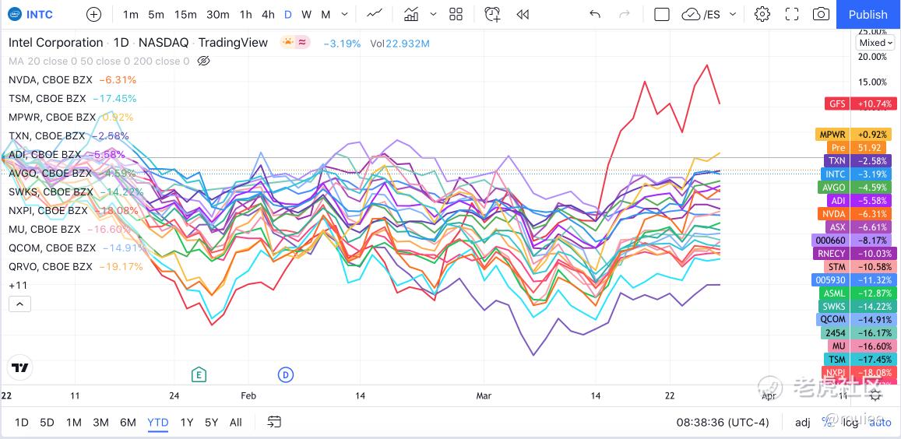Undo the last chart action
The width and height of the screenshot is (901, 439).
pyautogui.click(x=595, y=14)
